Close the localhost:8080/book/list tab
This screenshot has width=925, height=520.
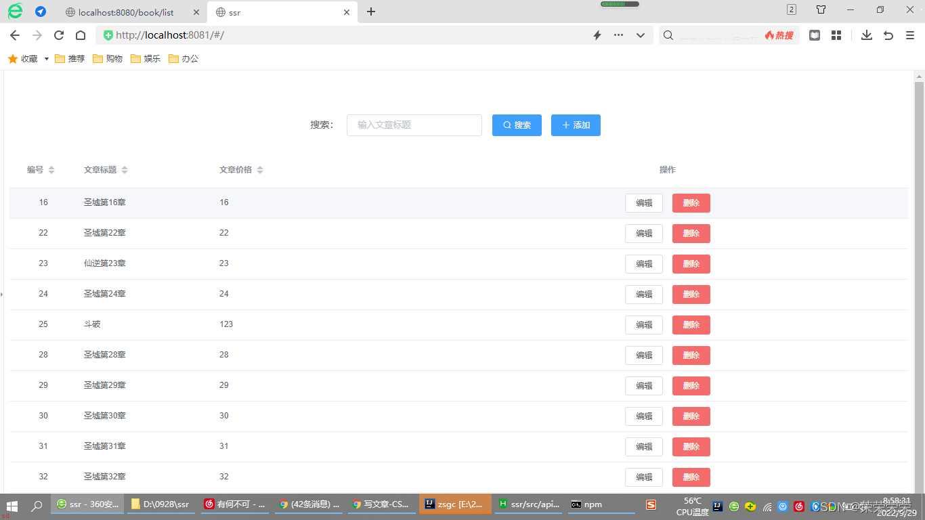pyautogui.click(x=196, y=12)
